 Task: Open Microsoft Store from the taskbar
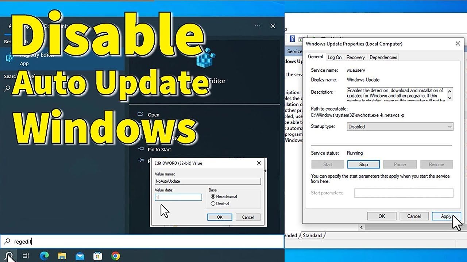[x=98, y=256]
